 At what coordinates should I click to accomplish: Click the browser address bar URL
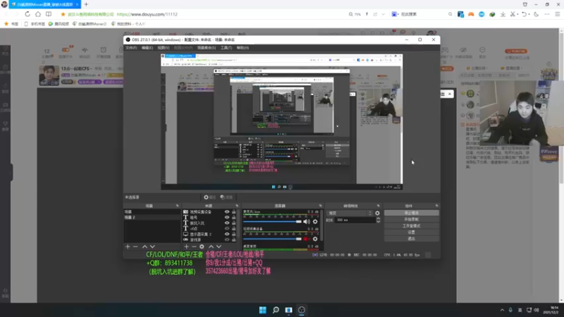tap(147, 14)
